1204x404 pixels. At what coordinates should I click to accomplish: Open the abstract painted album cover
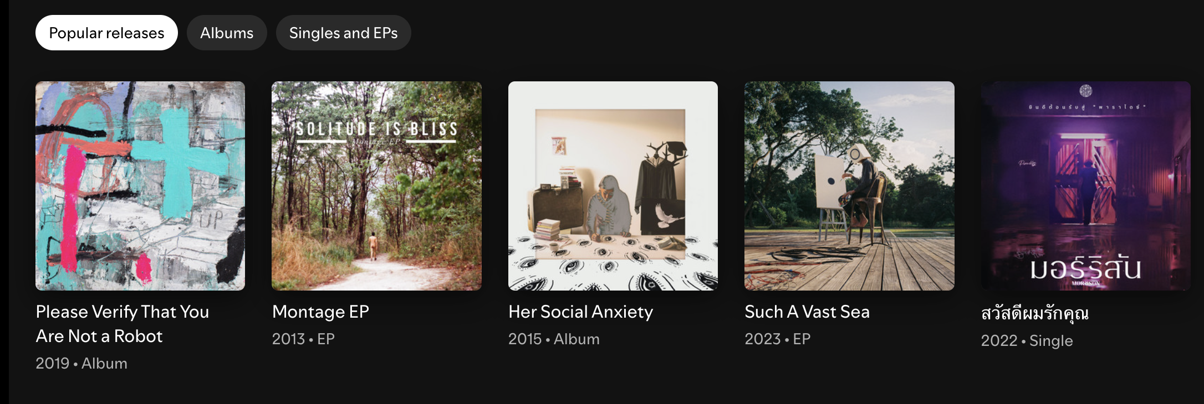140,186
